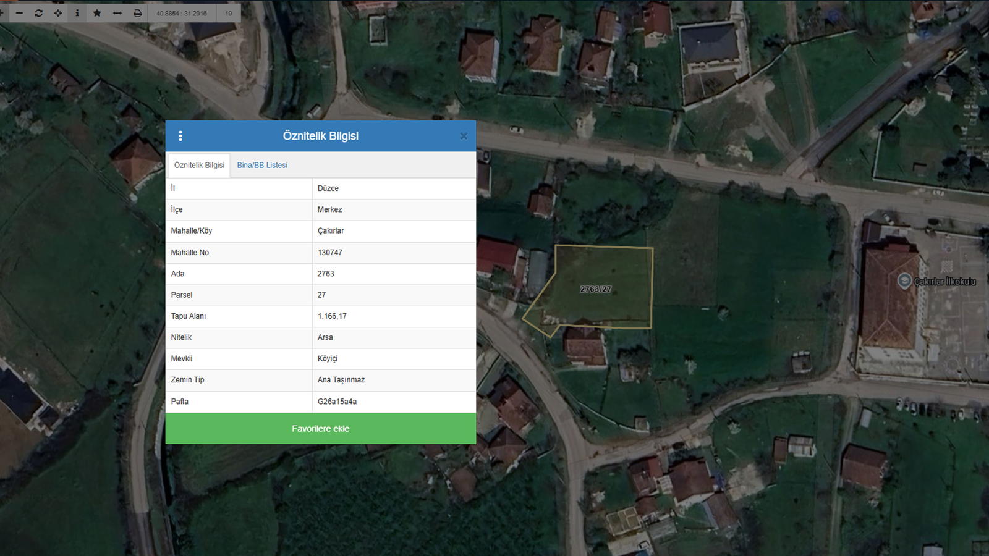Close the Öznitelik Bilgisi panel

464,136
